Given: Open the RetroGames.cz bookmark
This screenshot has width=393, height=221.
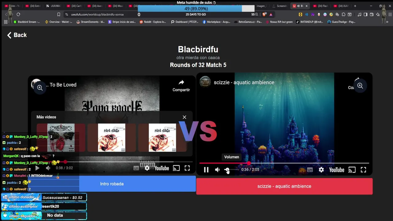Looking at the screenshot, I should pyautogui.click(x=248, y=22).
